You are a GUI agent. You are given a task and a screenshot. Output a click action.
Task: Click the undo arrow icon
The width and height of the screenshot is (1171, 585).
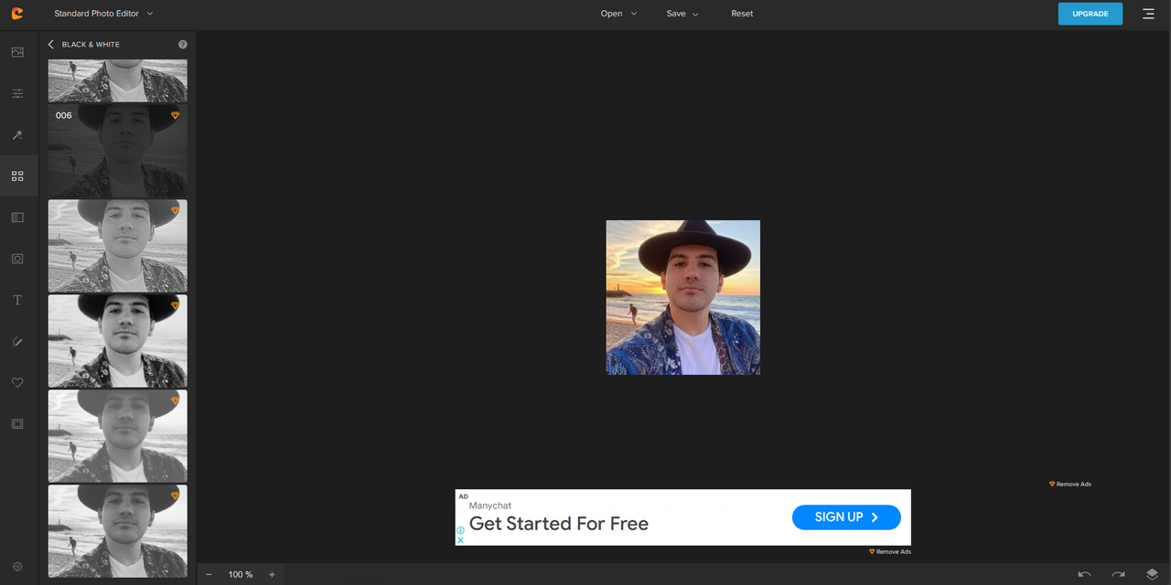pos(1084,575)
